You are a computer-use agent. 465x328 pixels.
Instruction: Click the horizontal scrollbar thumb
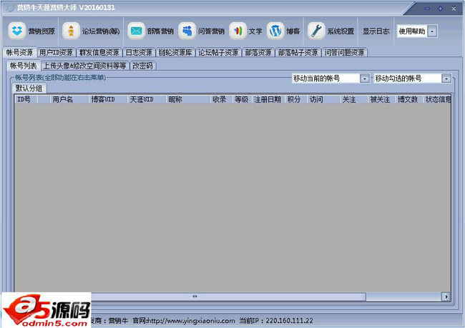228,297
